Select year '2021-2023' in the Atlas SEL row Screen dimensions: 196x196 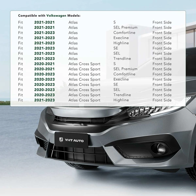pyautogui.click(x=44, y=54)
